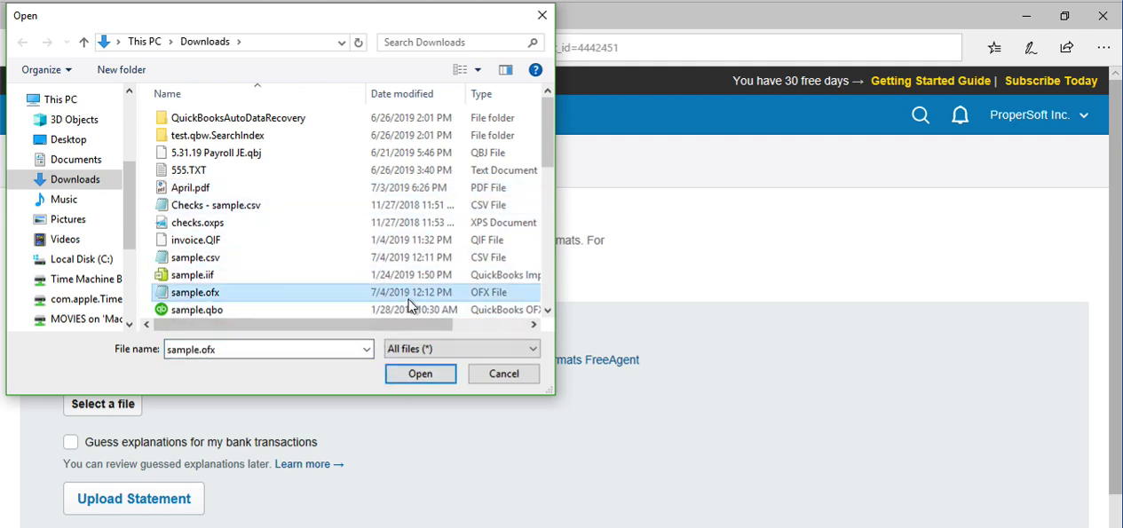This screenshot has height=528, width=1123.
Task: Click the Forward navigation arrow in Open dialog
Action: click(x=47, y=43)
